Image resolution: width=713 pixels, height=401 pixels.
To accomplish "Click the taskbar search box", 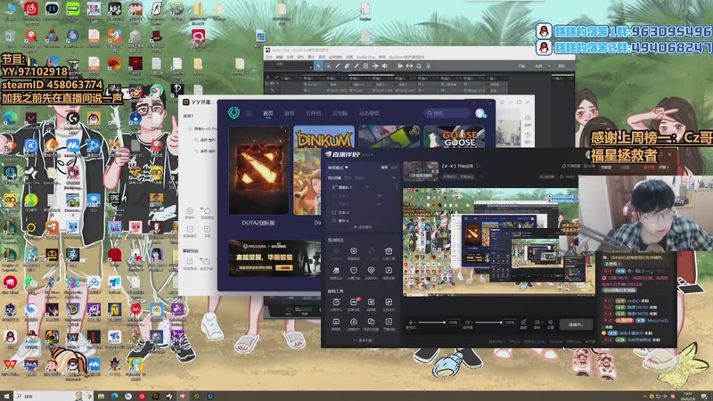I will click(53, 396).
